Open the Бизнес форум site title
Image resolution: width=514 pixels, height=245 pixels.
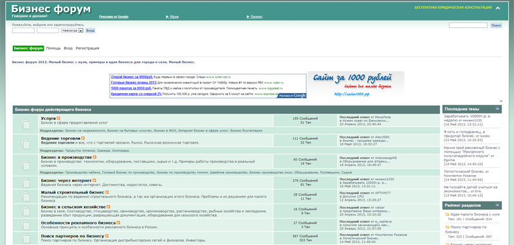point(51,9)
